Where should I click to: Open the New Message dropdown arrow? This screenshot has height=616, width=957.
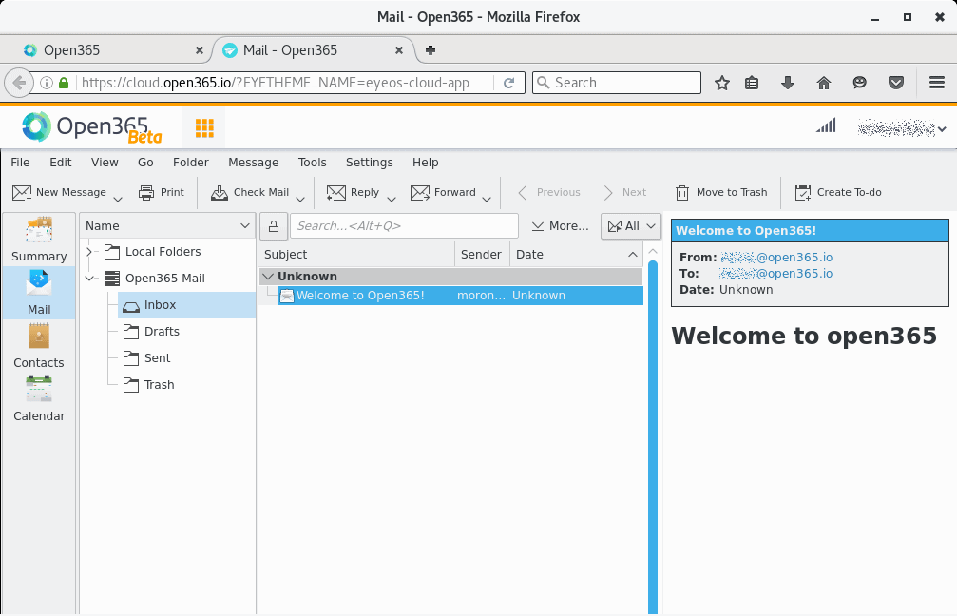pyautogui.click(x=118, y=199)
